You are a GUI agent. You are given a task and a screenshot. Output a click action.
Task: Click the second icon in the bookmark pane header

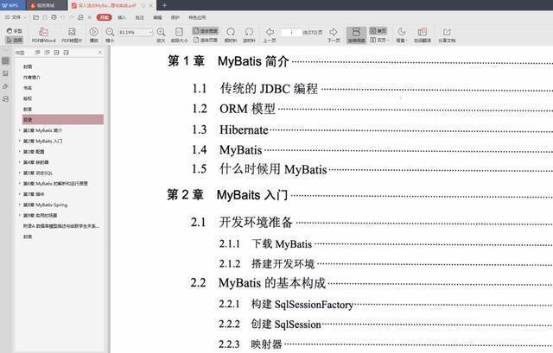(47, 53)
